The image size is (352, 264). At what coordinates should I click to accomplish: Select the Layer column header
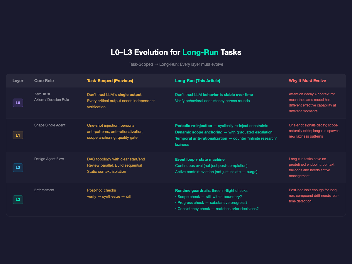tap(18, 80)
